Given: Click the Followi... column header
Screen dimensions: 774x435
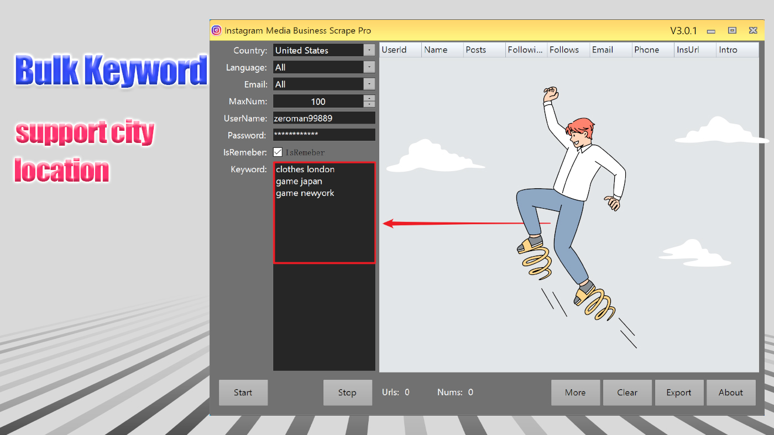Looking at the screenshot, I should (x=526, y=50).
